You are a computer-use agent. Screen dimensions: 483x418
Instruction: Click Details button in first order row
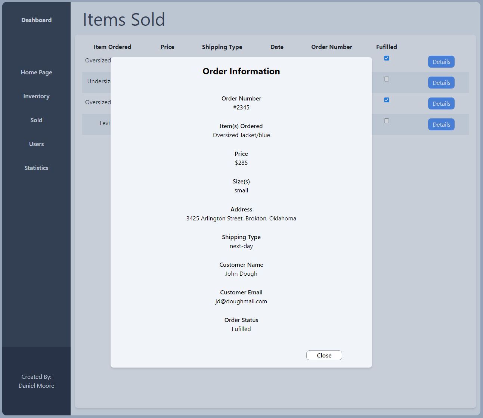[x=441, y=62]
